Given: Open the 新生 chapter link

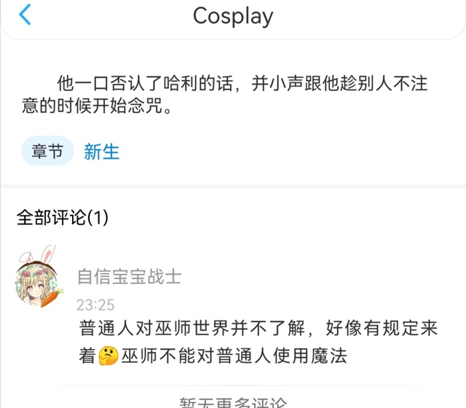Looking at the screenshot, I should tap(102, 152).
